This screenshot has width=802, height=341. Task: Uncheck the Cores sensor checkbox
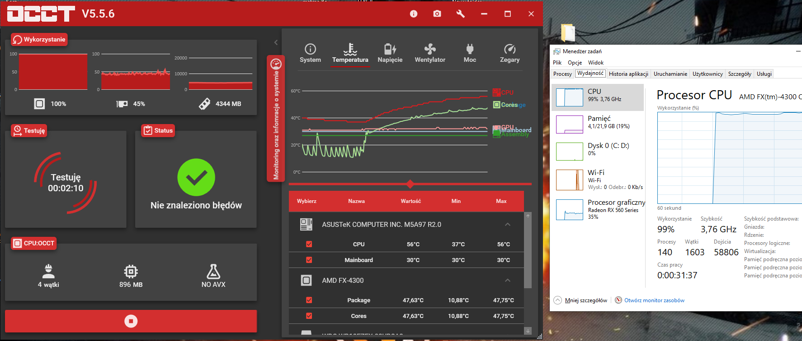(309, 316)
